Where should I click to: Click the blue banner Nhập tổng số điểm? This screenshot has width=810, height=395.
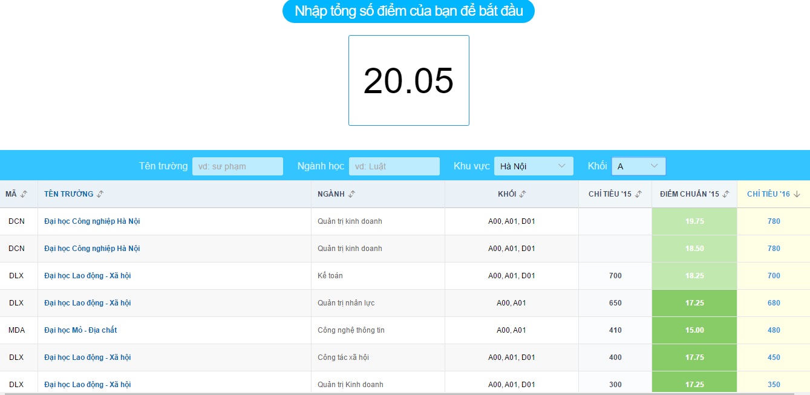408,11
